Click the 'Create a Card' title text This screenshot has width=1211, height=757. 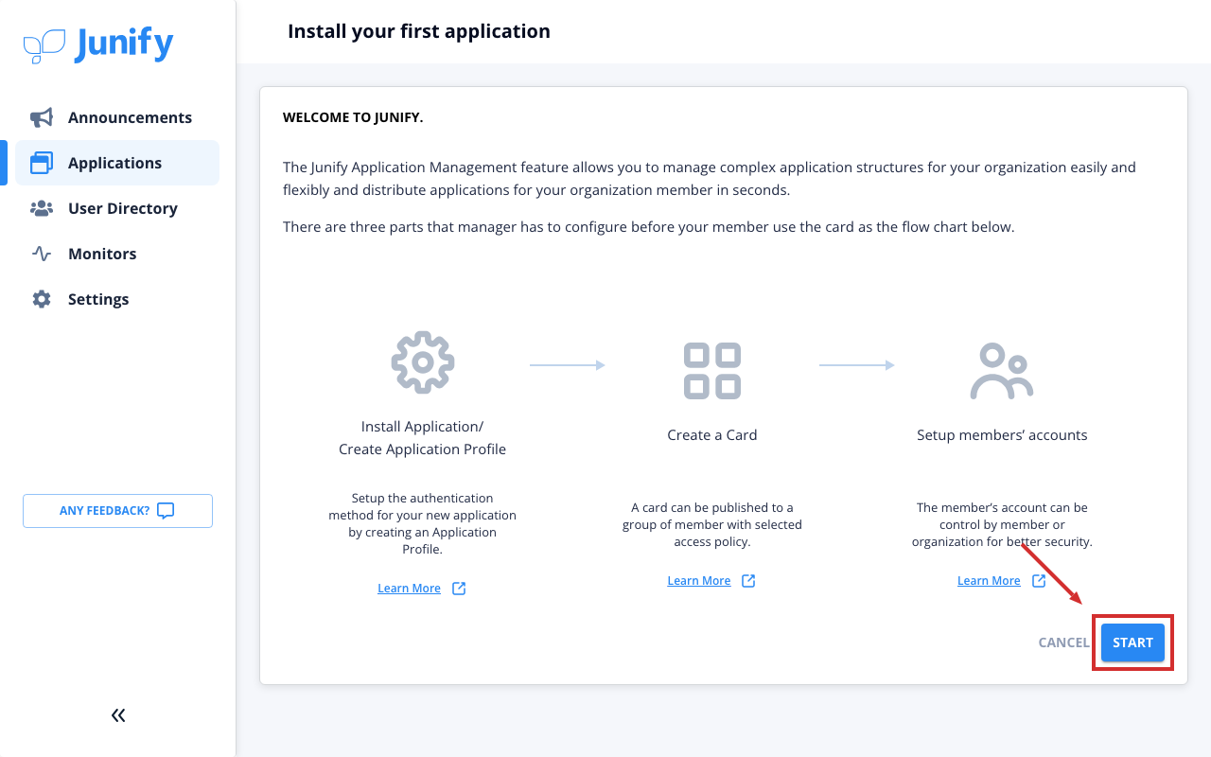[712, 435]
